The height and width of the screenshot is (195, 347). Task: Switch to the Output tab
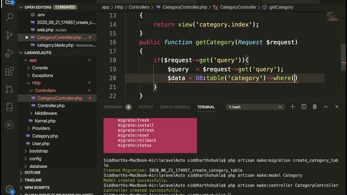[146, 107]
